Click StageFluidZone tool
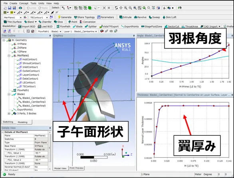 (152, 26)
